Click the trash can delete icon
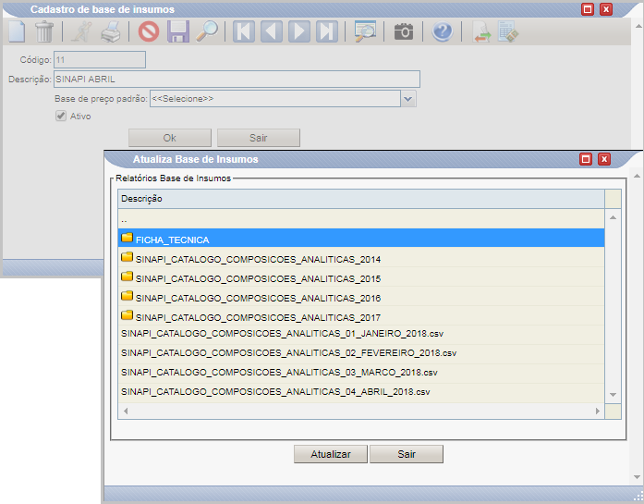The image size is (644, 504). (x=44, y=31)
